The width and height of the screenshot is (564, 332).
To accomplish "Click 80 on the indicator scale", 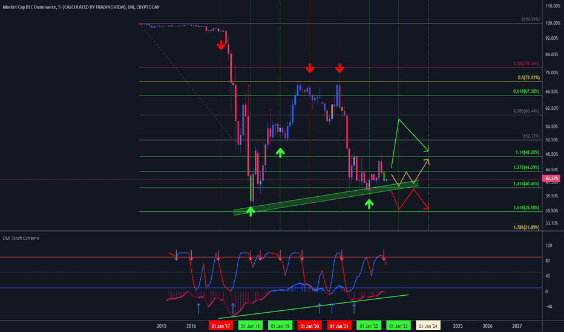I will click(548, 261).
